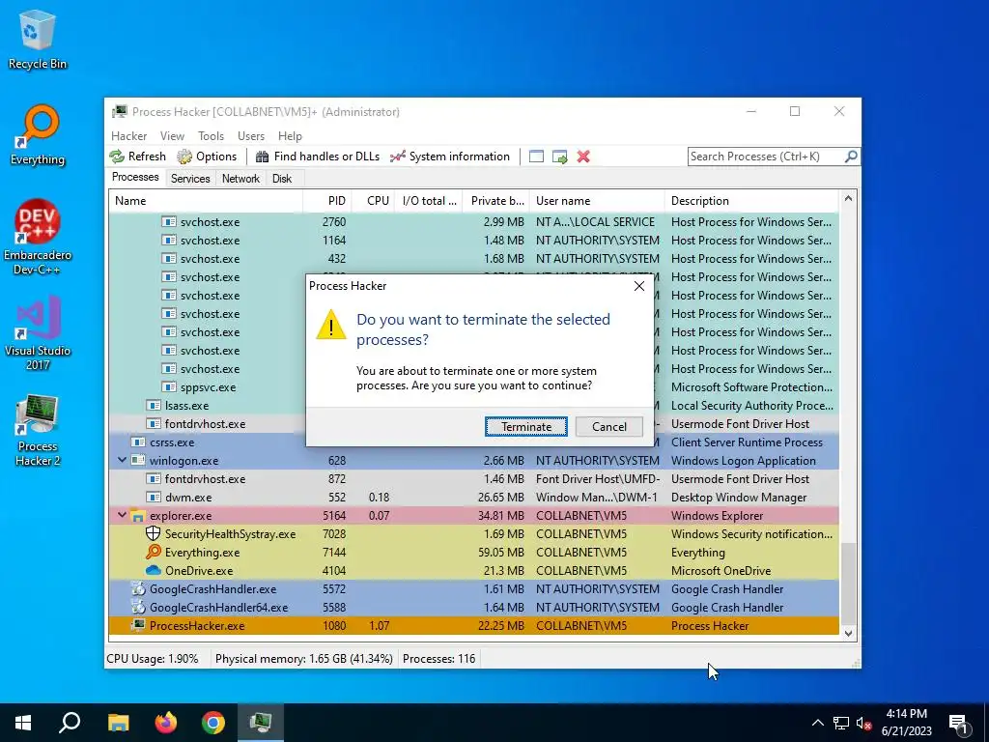Viewport: 989px width, 742px height.
Task: Click the process list scroll down arrow
Action: [848, 634]
